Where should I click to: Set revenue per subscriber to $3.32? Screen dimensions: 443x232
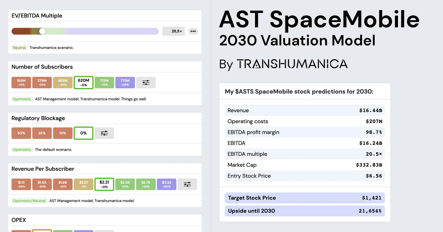point(166,184)
